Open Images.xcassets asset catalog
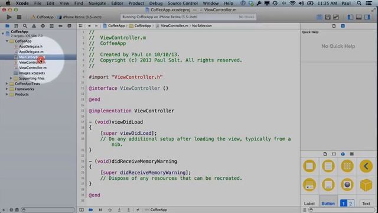378x213 pixels. (x=31, y=73)
